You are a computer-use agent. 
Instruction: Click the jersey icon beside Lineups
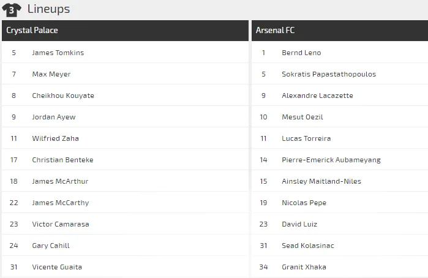click(x=12, y=9)
